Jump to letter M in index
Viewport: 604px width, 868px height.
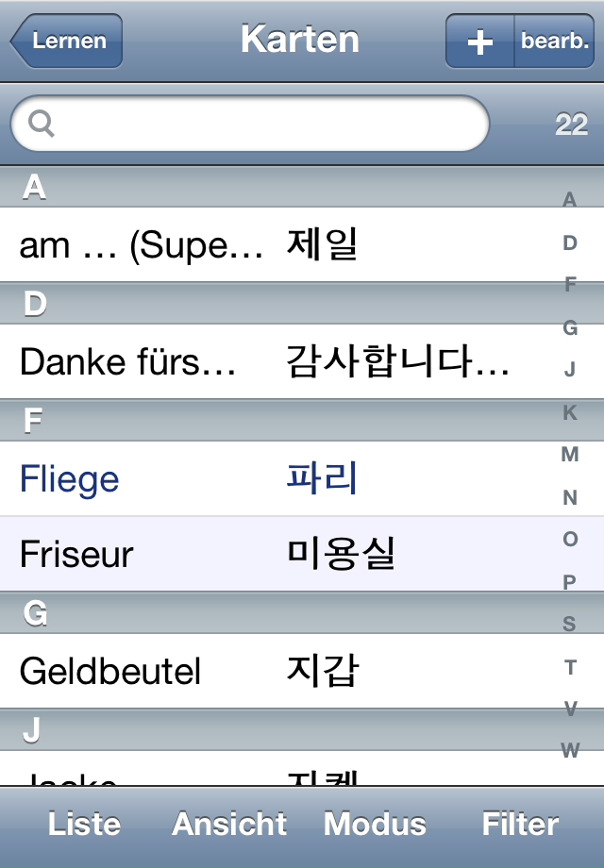coord(570,455)
